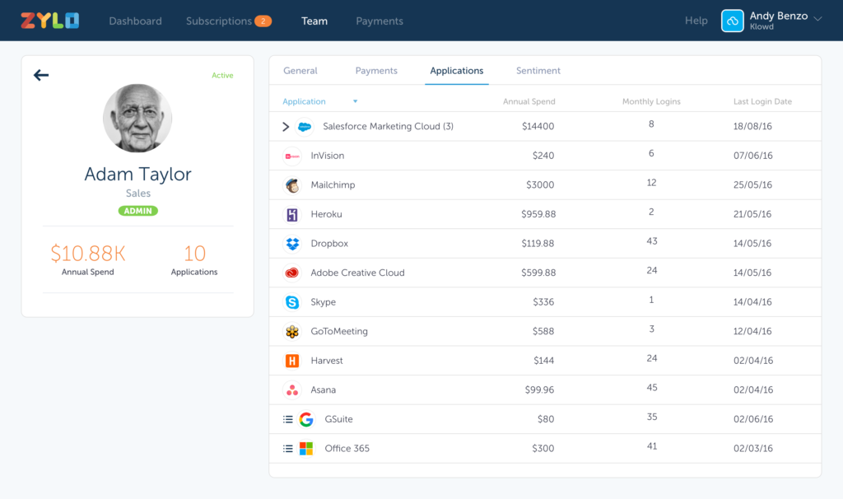843x499 pixels.
Task: Click the Skype application name
Action: (x=323, y=302)
